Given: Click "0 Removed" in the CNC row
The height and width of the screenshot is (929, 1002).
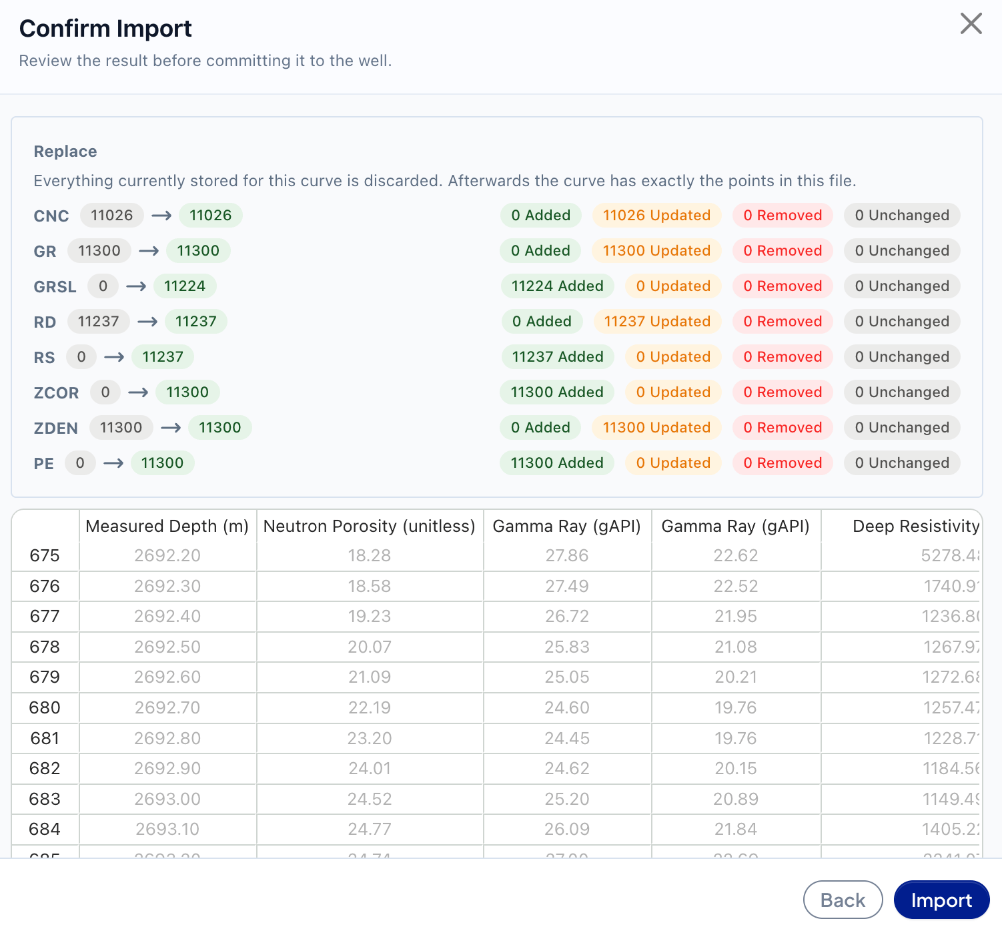Looking at the screenshot, I should click(x=783, y=215).
